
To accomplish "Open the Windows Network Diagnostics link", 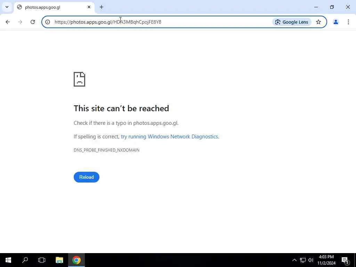I will pyautogui.click(x=170, y=137).
